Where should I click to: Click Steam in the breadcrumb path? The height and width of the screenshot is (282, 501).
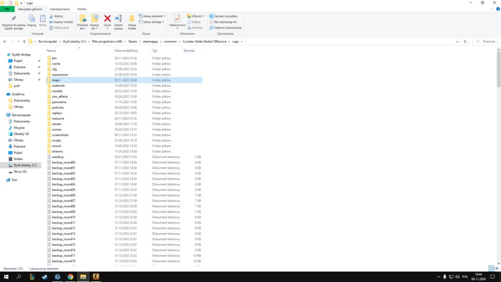132,42
